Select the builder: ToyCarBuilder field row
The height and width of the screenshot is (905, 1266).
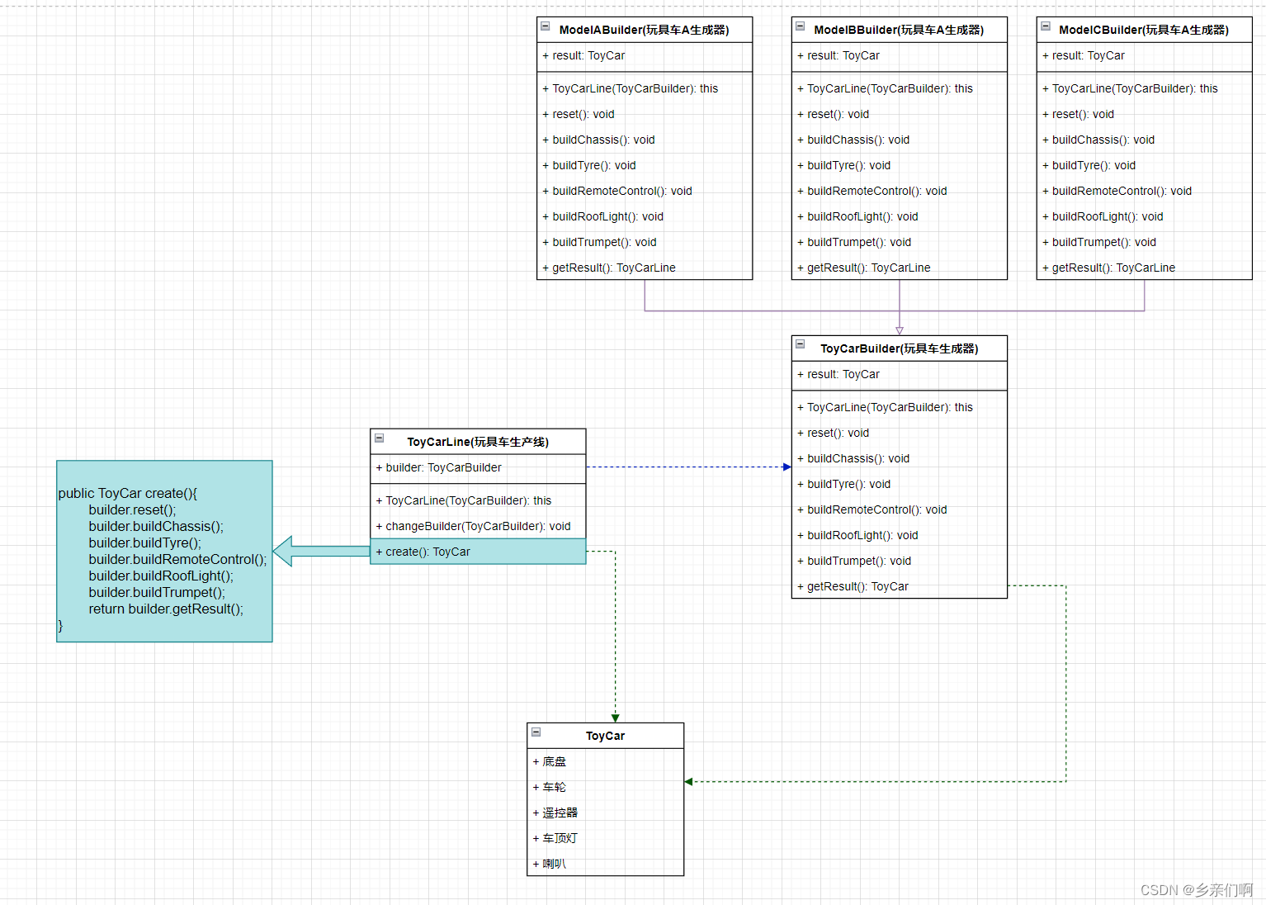click(x=479, y=467)
